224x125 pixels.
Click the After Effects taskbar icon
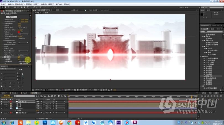pyautogui.click(x=118, y=123)
